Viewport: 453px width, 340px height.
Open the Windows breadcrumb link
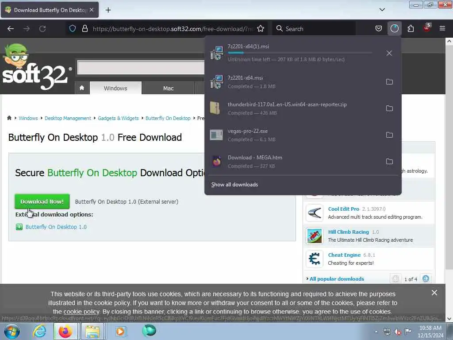coord(28,118)
